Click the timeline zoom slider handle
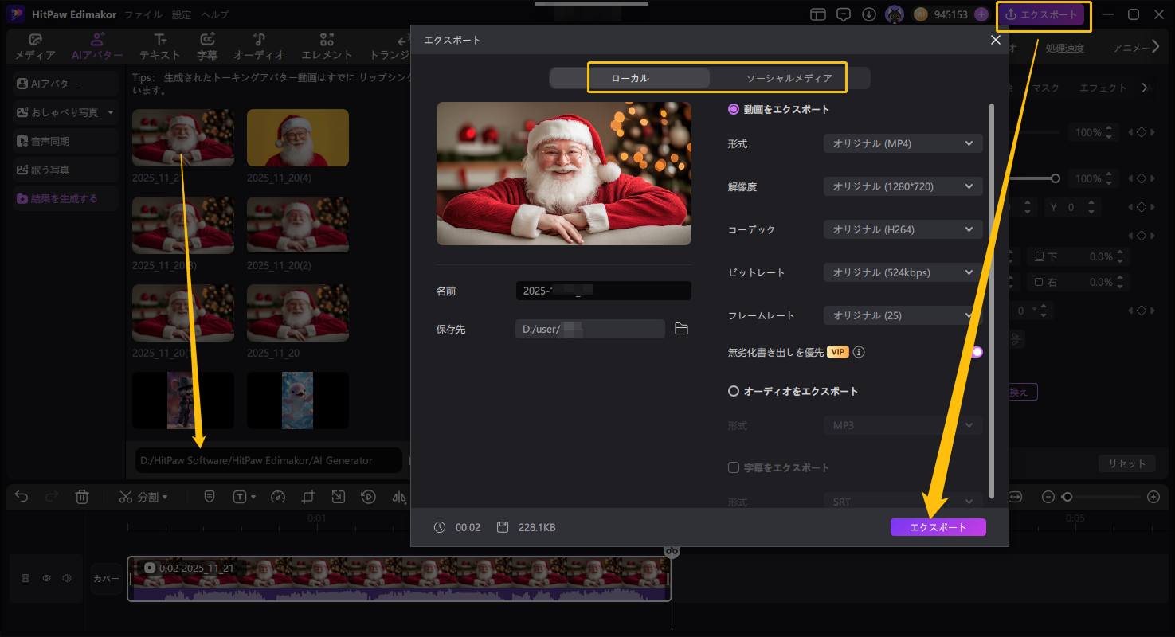 pyautogui.click(x=1067, y=497)
